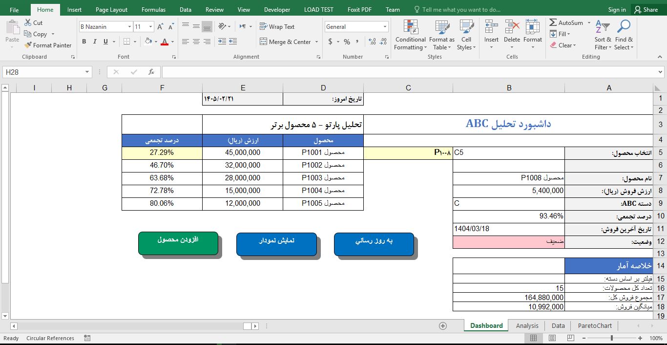667x345 pixels.
Task: Open Fill dropdown
Action: [560, 34]
